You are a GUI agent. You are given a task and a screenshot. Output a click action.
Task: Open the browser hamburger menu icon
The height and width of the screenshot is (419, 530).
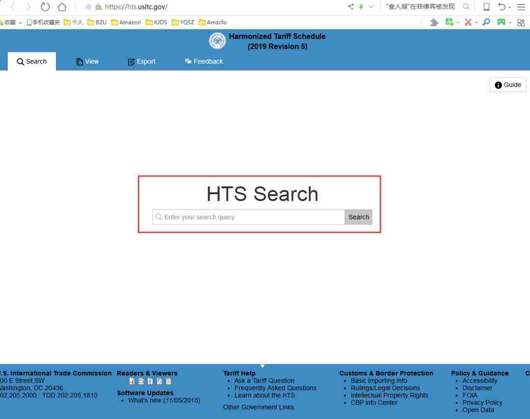[x=521, y=7]
